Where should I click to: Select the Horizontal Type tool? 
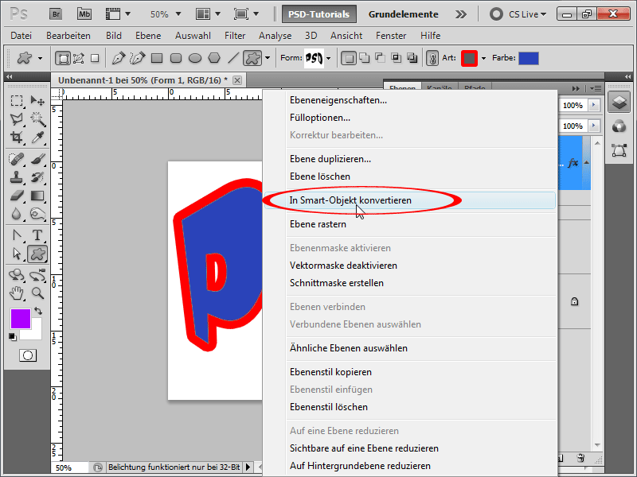point(37,235)
